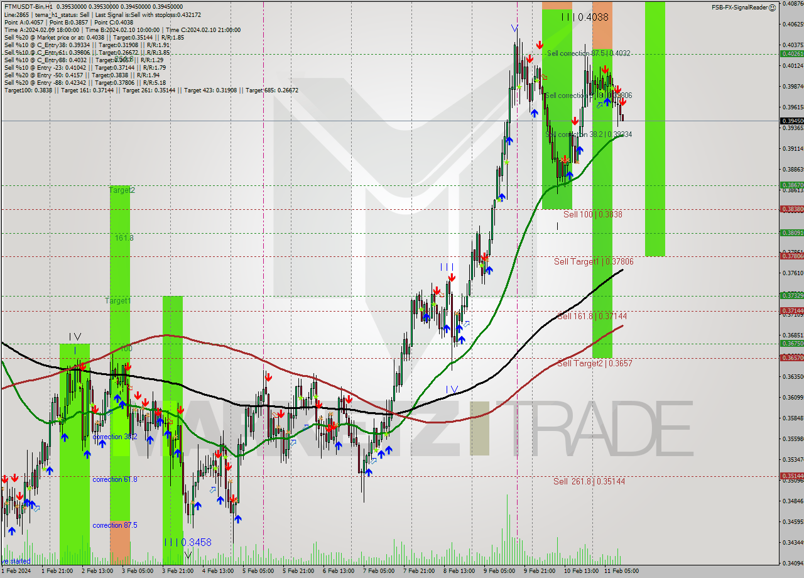Click the 'Target100: 0.3838' targets summary line
Screen dimensions: 804x578
tap(151, 90)
